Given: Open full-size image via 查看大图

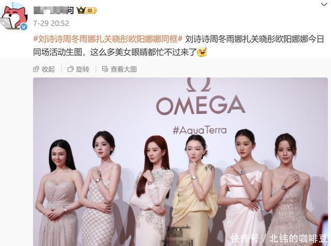Looking at the screenshot, I should click(x=119, y=69).
